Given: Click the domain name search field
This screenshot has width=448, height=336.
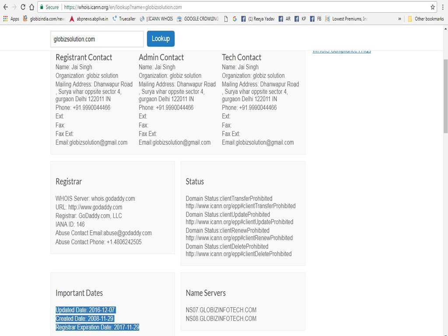Looking at the screenshot, I should tap(97, 39).
